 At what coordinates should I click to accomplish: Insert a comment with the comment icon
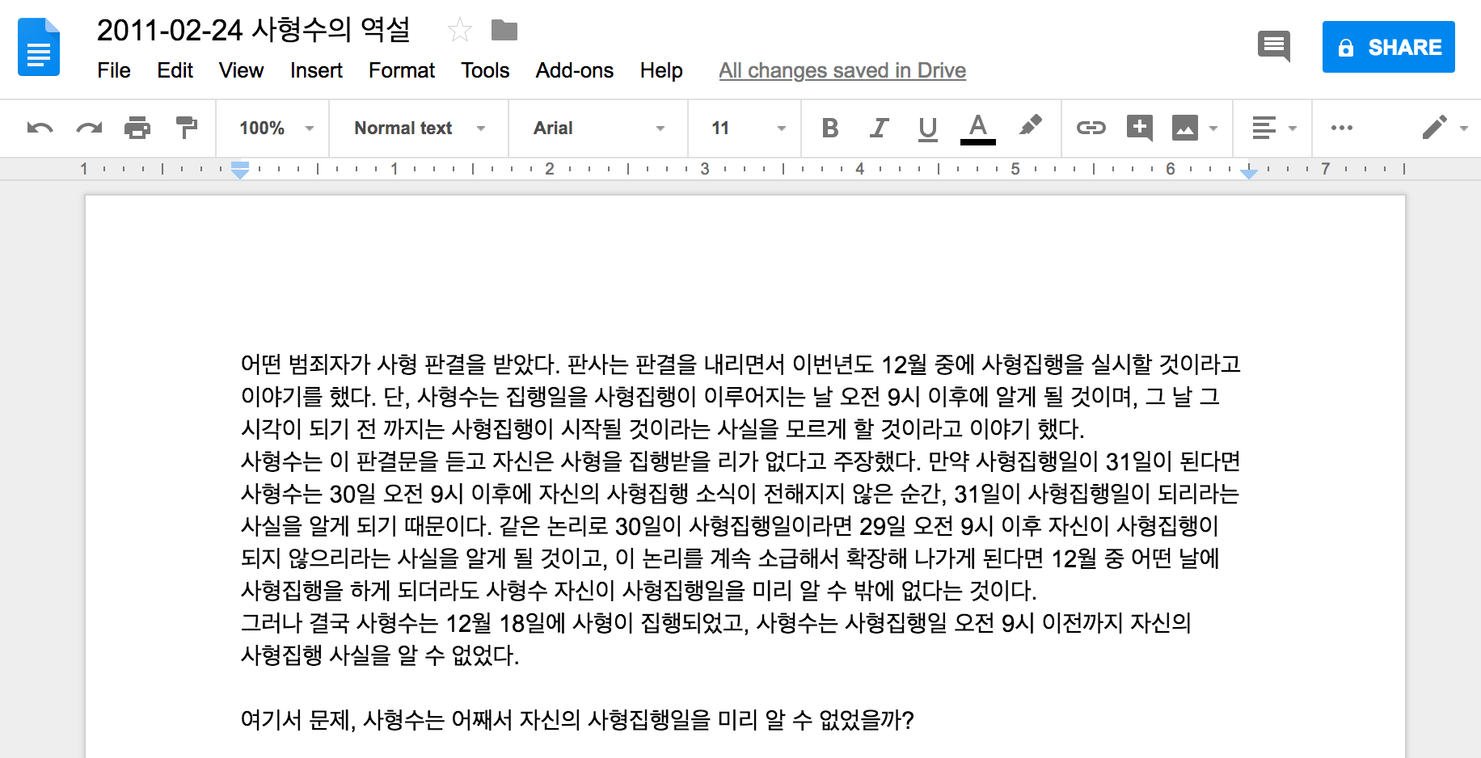coord(1141,128)
